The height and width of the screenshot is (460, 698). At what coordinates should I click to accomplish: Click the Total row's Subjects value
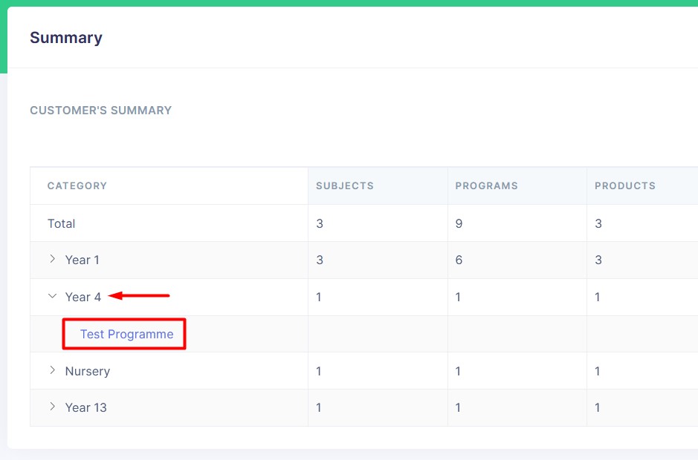[x=320, y=223]
